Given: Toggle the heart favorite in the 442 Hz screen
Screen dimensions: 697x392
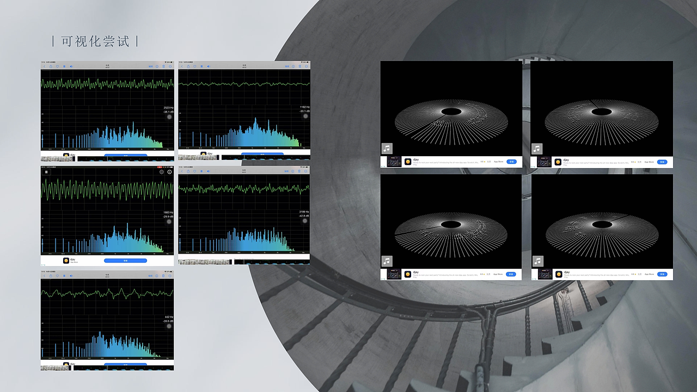Looking at the screenshot, I should (x=57, y=276).
